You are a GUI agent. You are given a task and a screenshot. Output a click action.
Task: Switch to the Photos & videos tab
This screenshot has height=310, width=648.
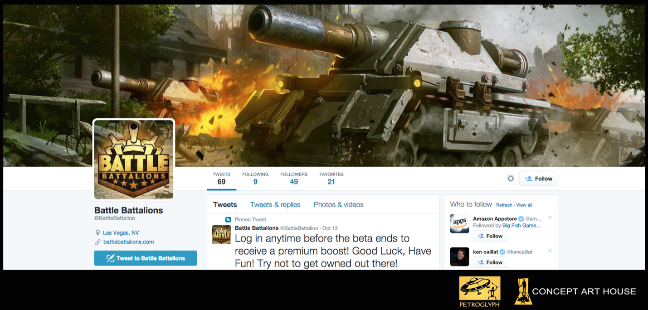click(x=339, y=204)
